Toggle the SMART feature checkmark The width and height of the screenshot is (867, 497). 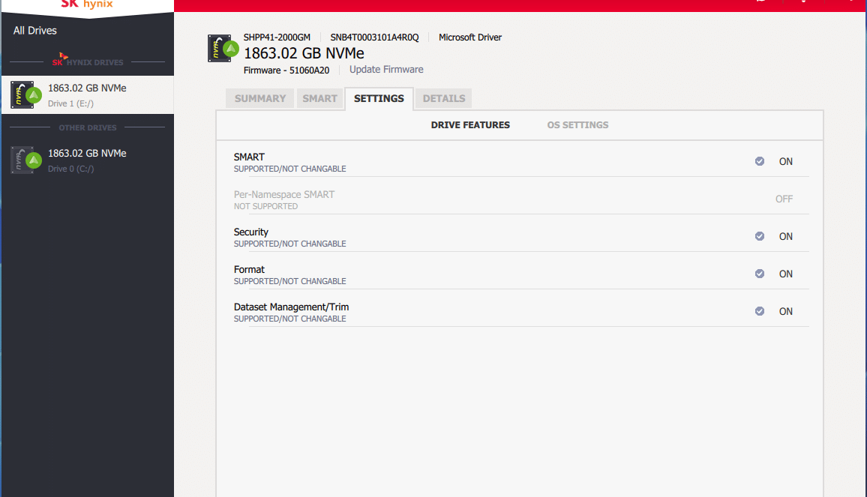(x=760, y=161)
